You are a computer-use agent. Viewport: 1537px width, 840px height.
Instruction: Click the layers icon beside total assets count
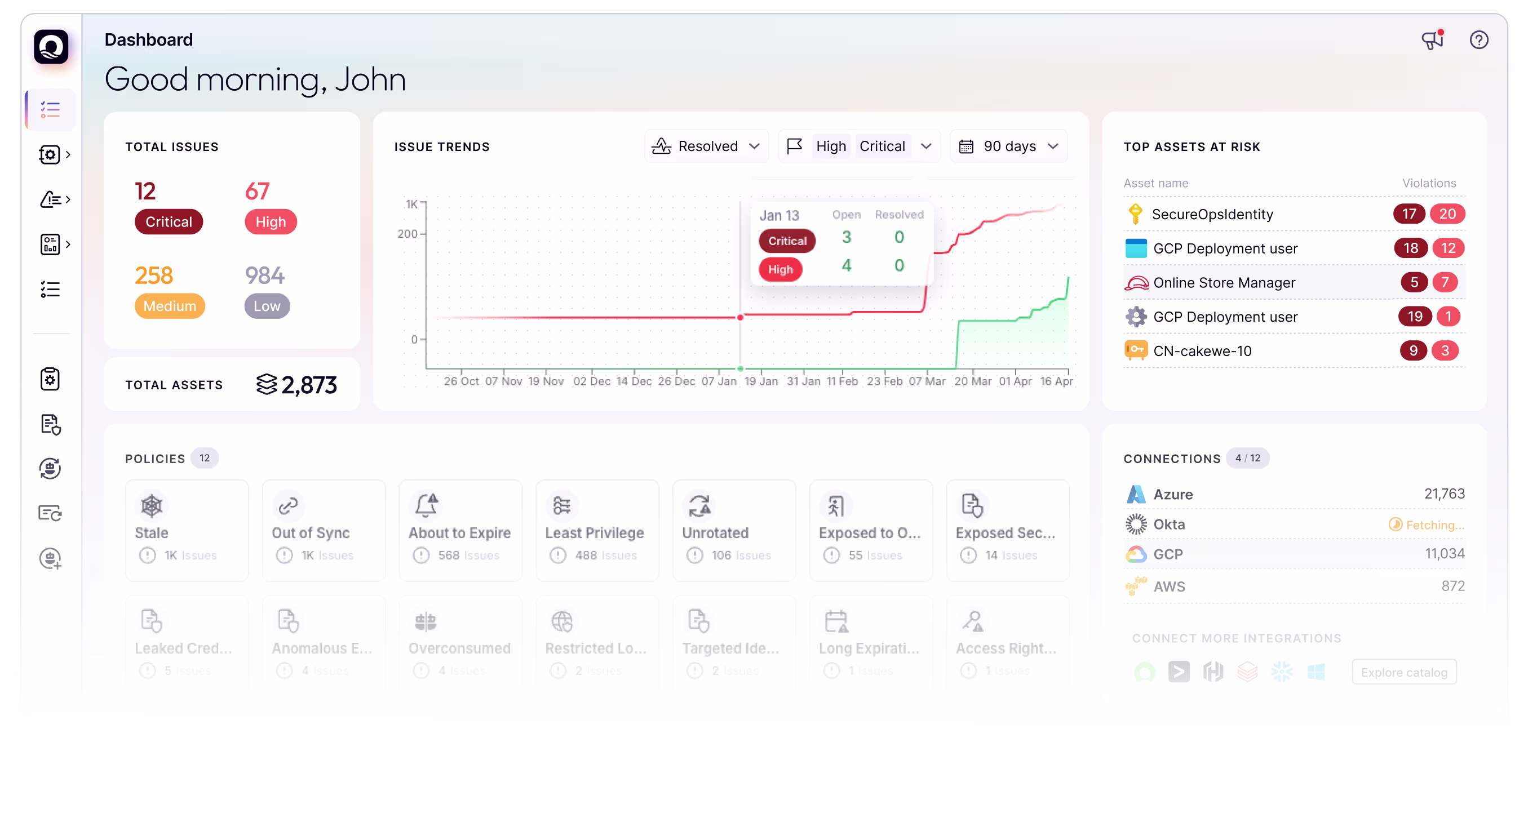[x=266, y=384]
